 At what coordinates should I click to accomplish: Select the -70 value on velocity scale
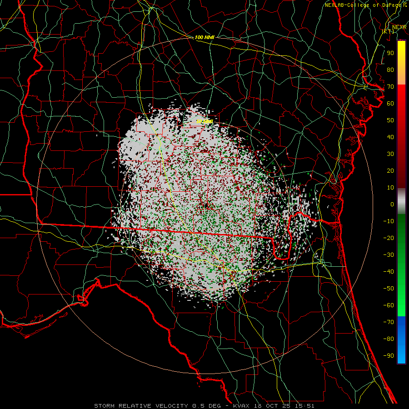coord(389,322)
